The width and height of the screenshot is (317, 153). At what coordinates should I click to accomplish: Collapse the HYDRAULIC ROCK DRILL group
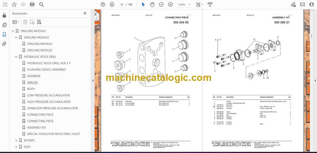click(x=16, y=57)
